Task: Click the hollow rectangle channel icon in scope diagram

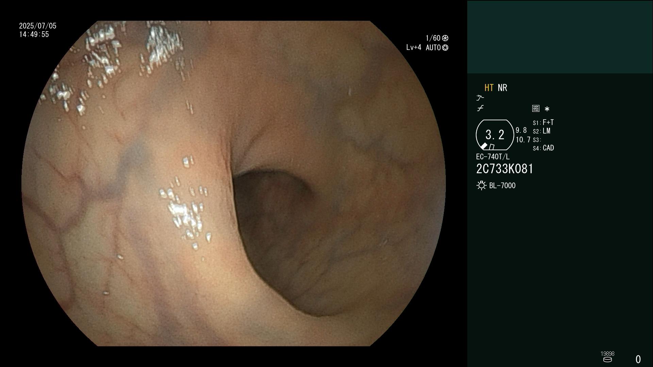Action: coord(491,147)
